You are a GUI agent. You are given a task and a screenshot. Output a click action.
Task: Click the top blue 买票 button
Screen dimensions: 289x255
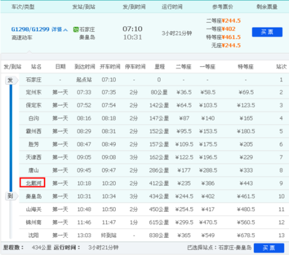[267, 32]
